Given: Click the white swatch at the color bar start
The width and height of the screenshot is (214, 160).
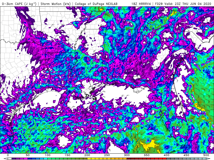Looking at the screenshot, I should [x=10, y=159].
